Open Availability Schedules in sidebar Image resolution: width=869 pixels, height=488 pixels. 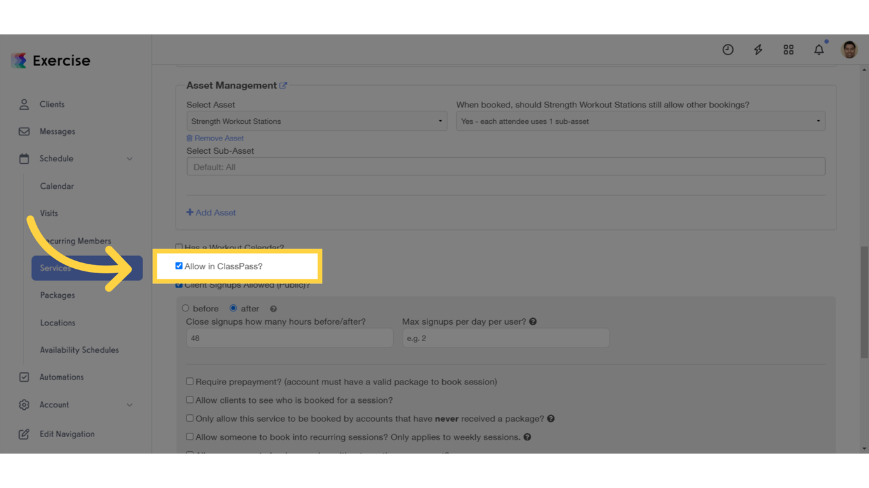[80, 350]
